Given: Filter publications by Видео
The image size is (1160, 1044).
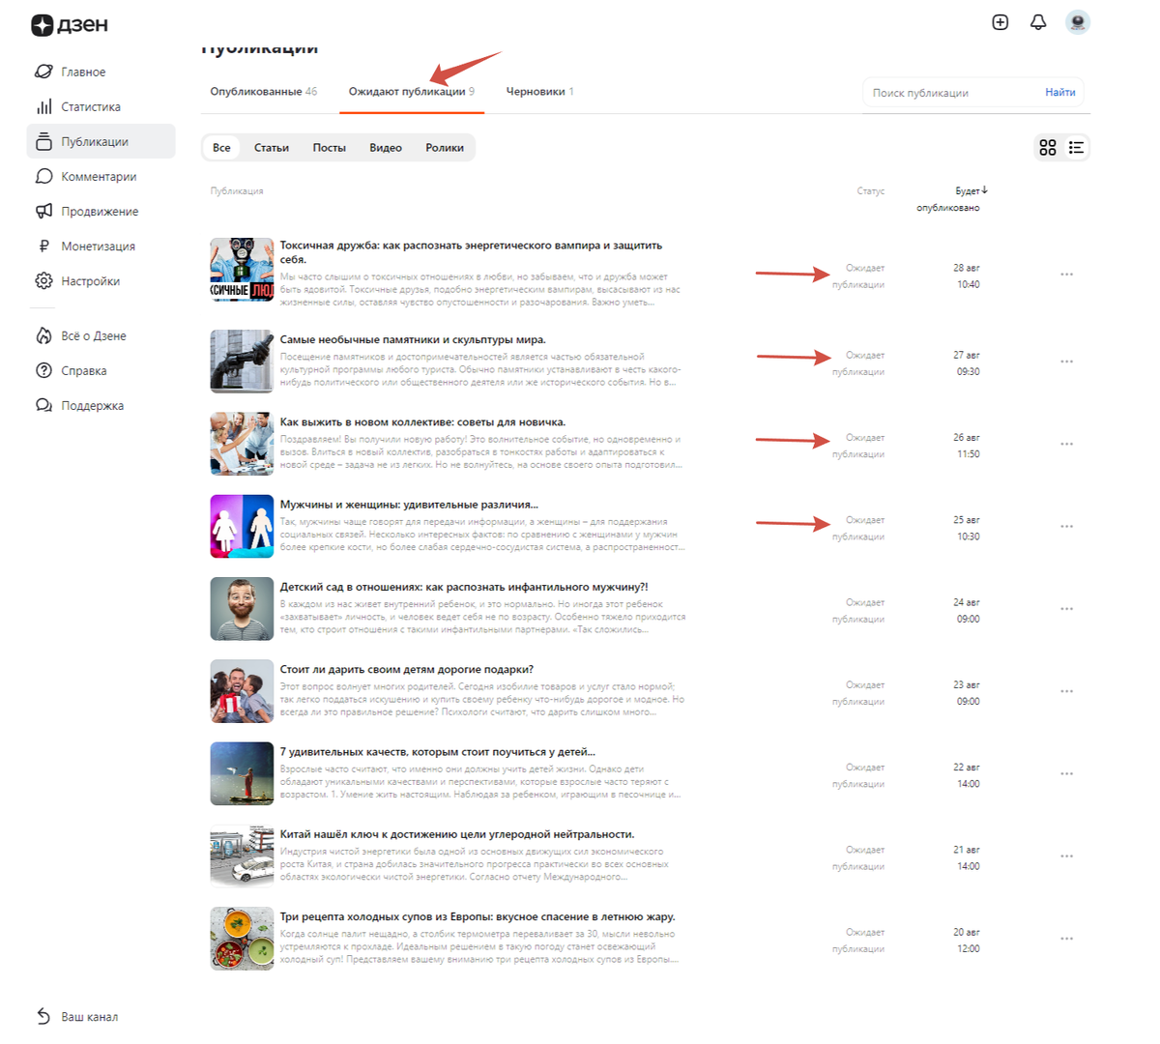Looking at the screenshot, I should tap(386, 148).
